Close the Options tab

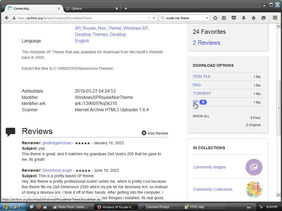(117, 9)
